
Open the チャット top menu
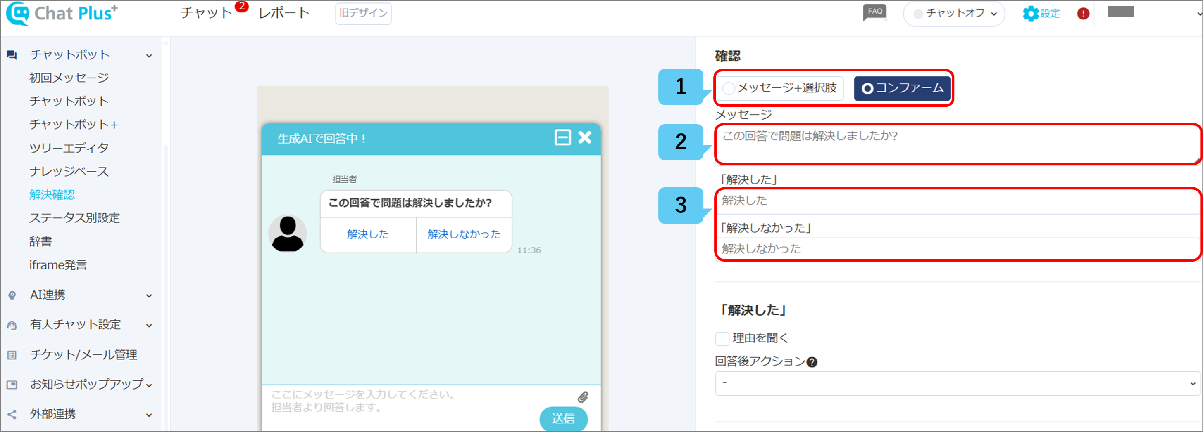(206, 13)
